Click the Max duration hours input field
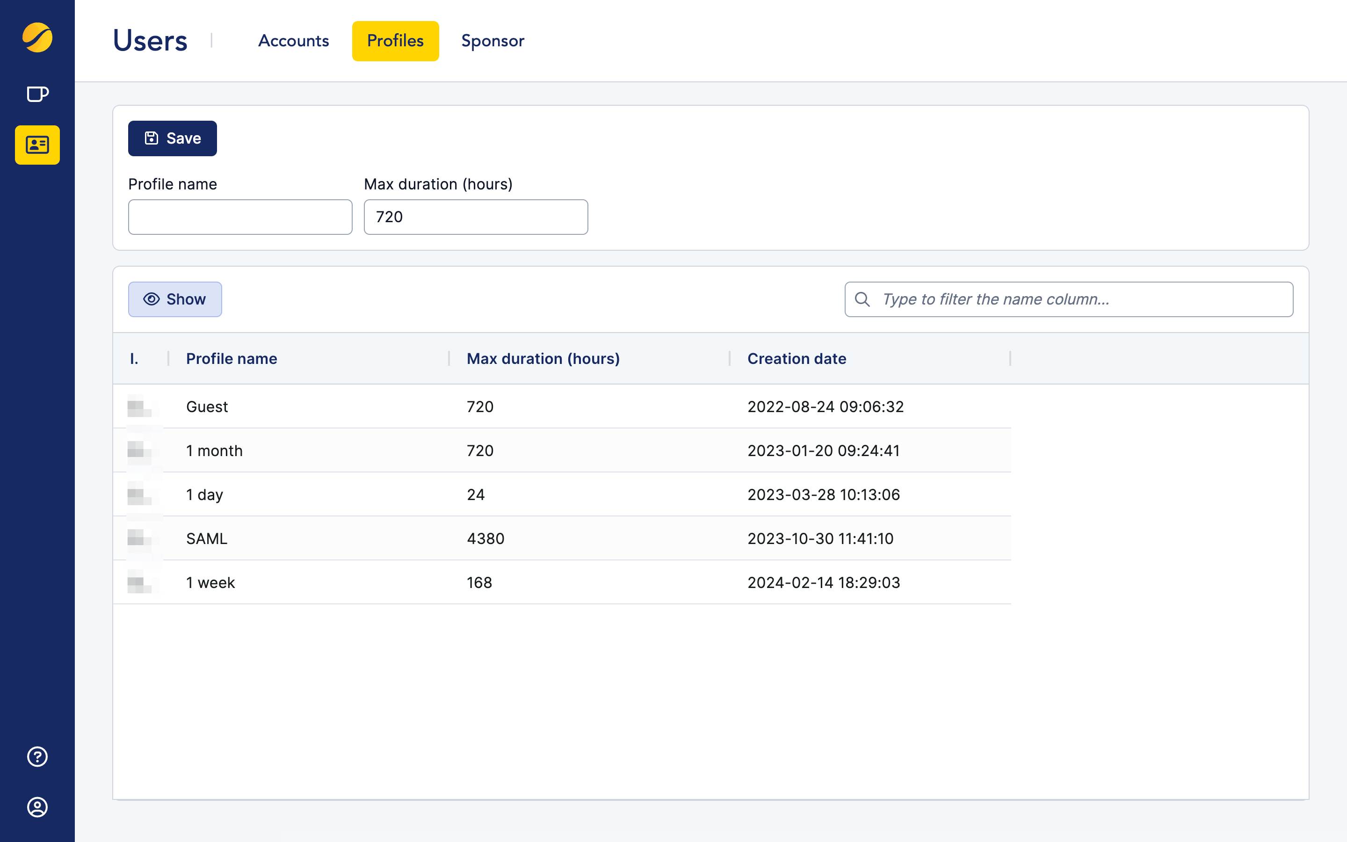1347x842 pixels. (476, 217)
